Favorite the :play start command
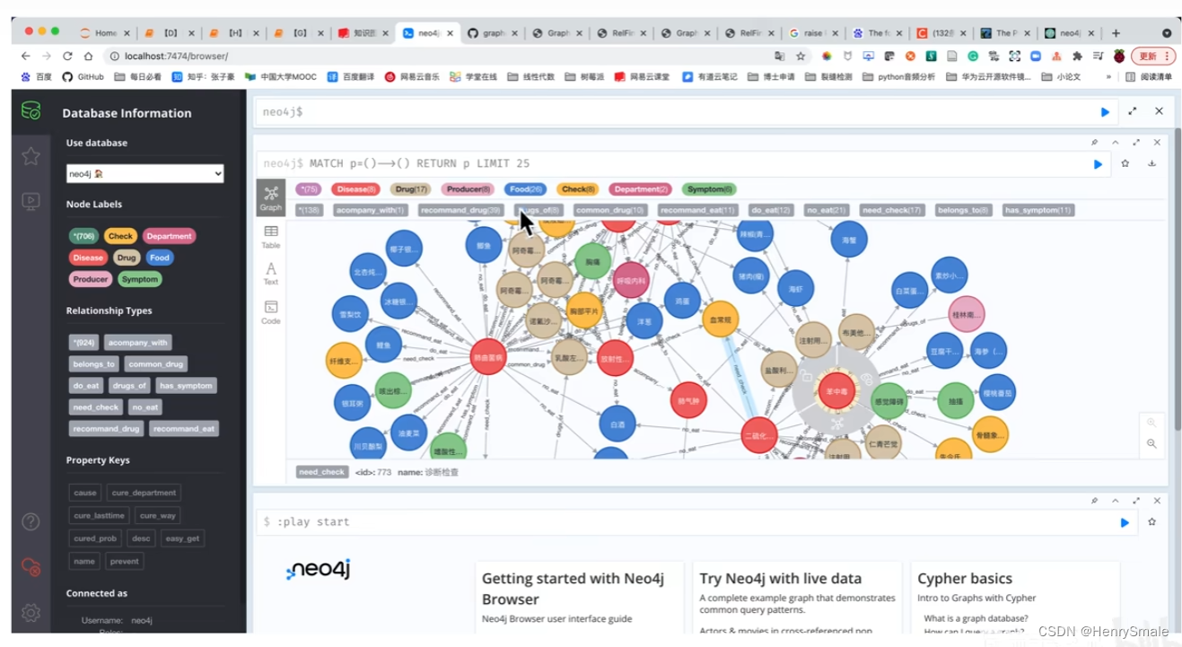Image resolution: width=1182 pixels, height=647 pixels. coord(1151,522)
